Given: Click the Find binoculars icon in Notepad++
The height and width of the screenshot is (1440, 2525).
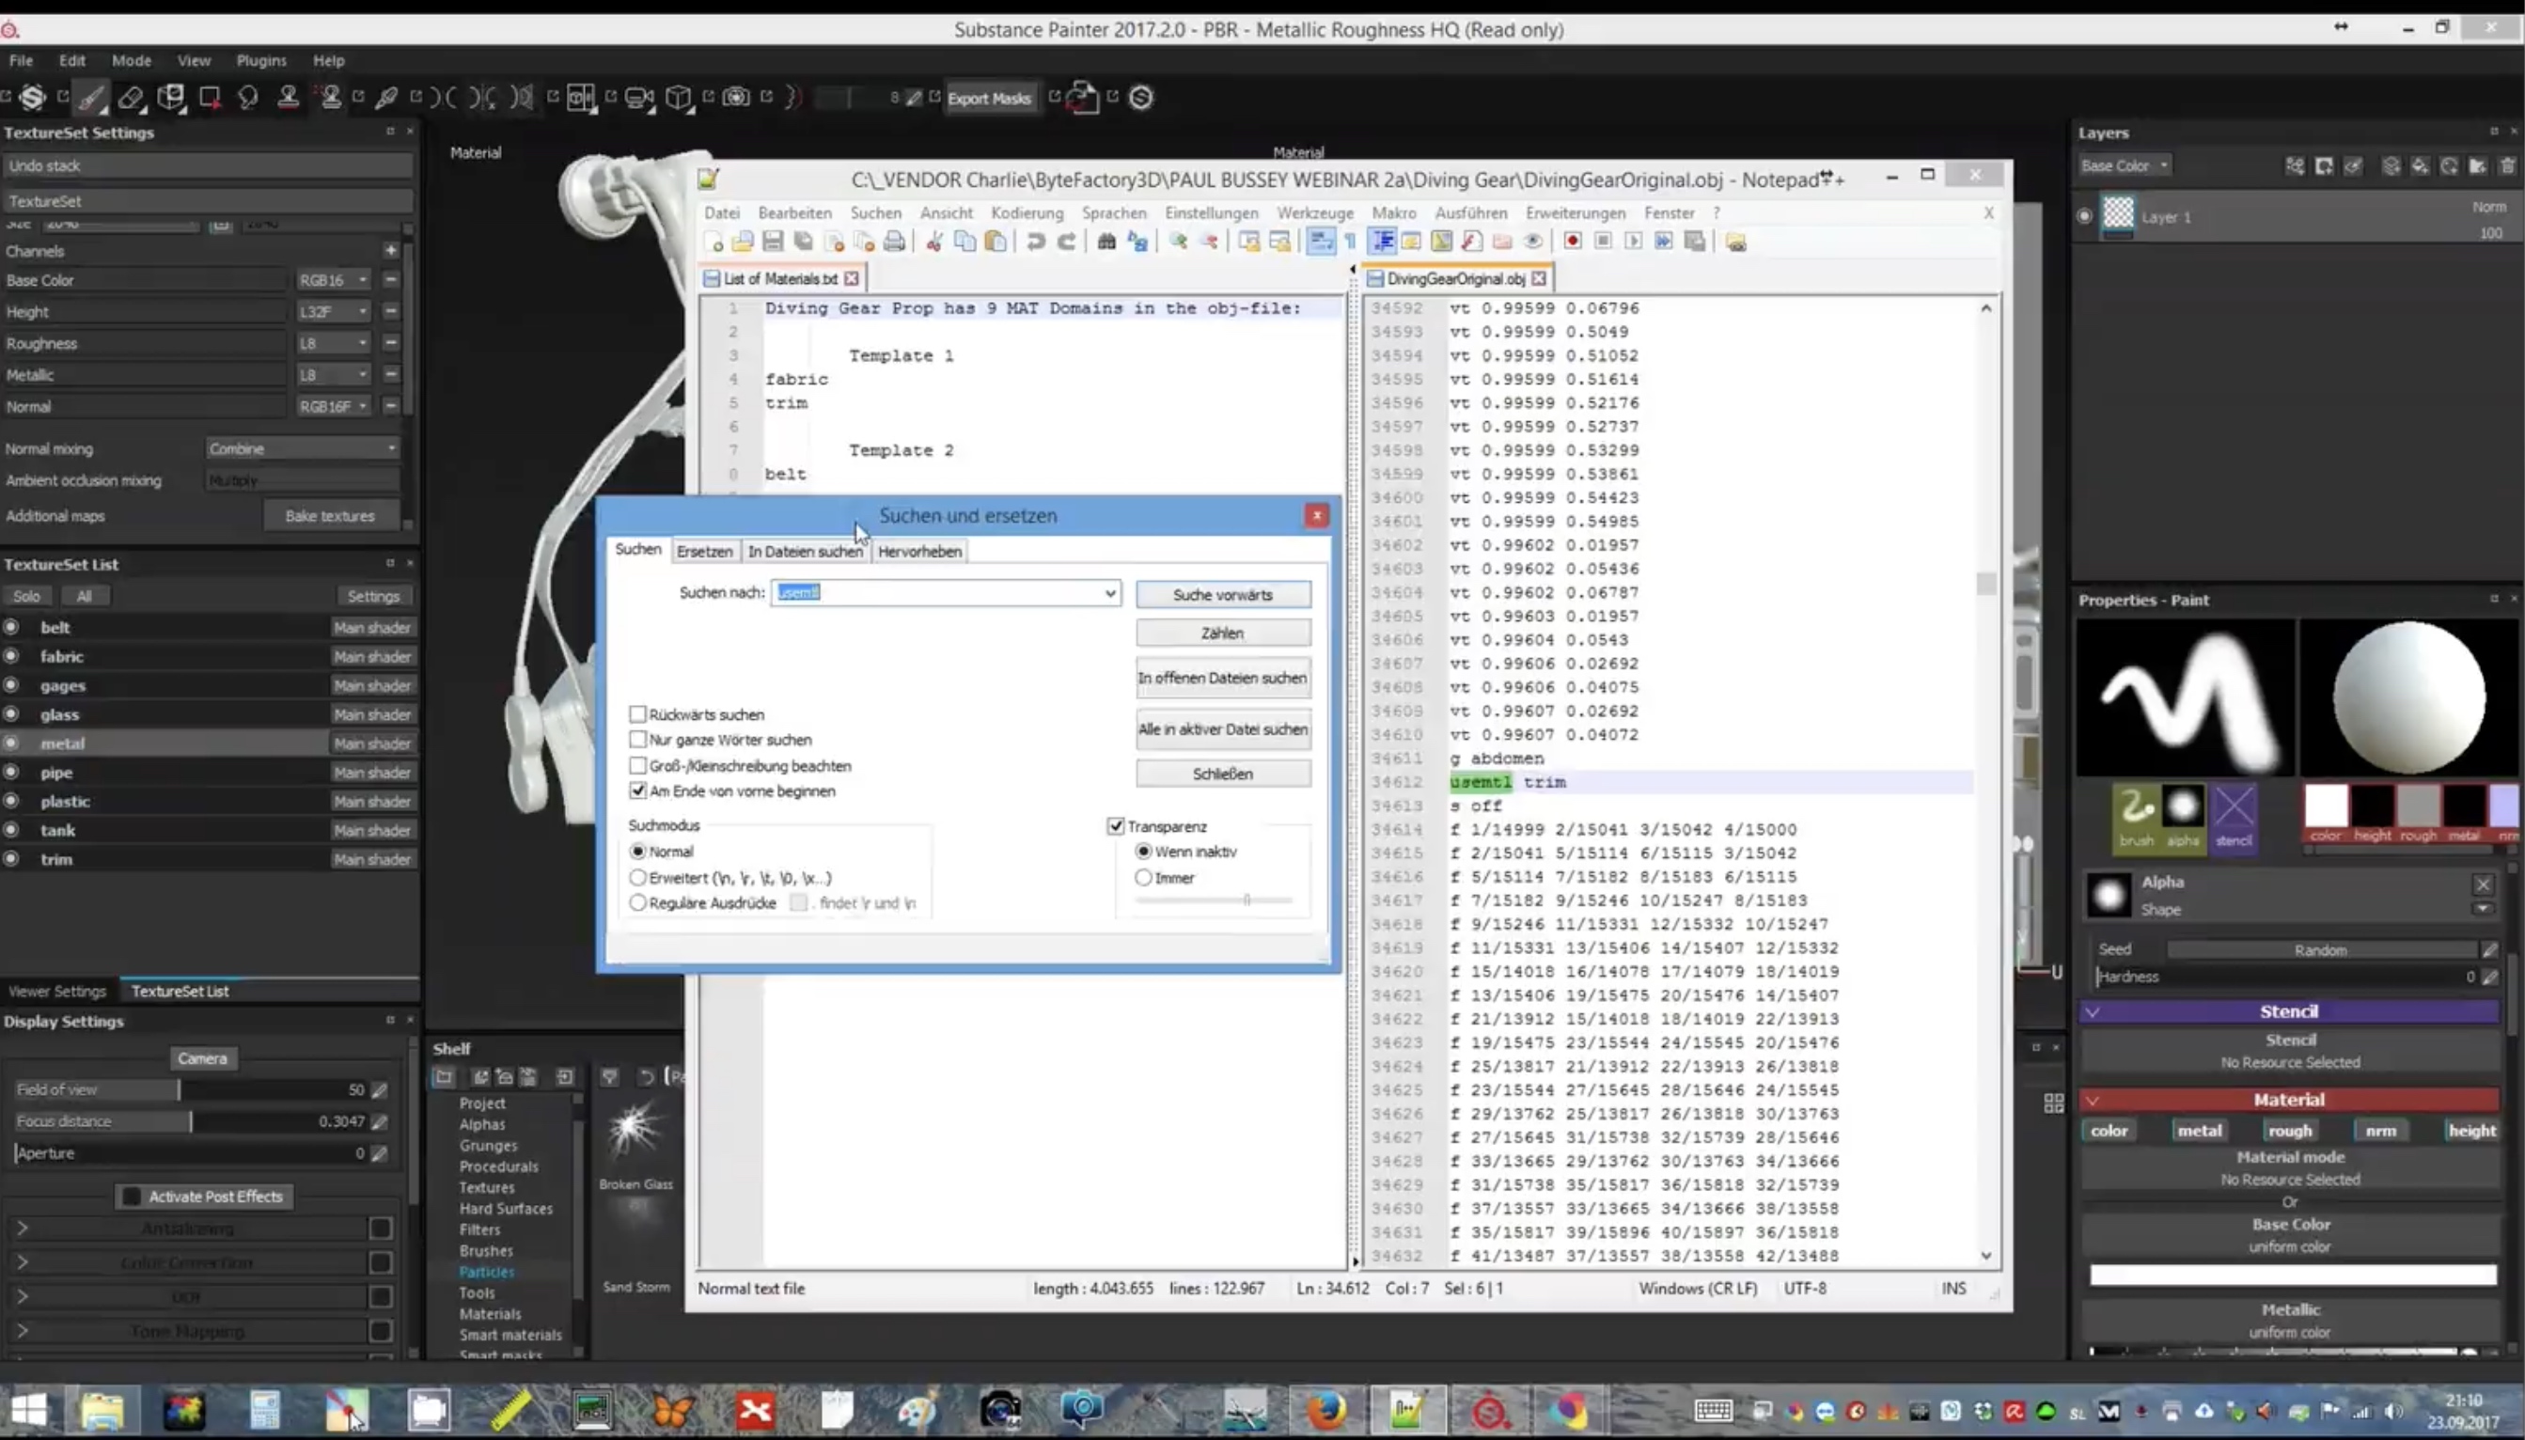Looking at the screenshot, I should pos(1106,242).
